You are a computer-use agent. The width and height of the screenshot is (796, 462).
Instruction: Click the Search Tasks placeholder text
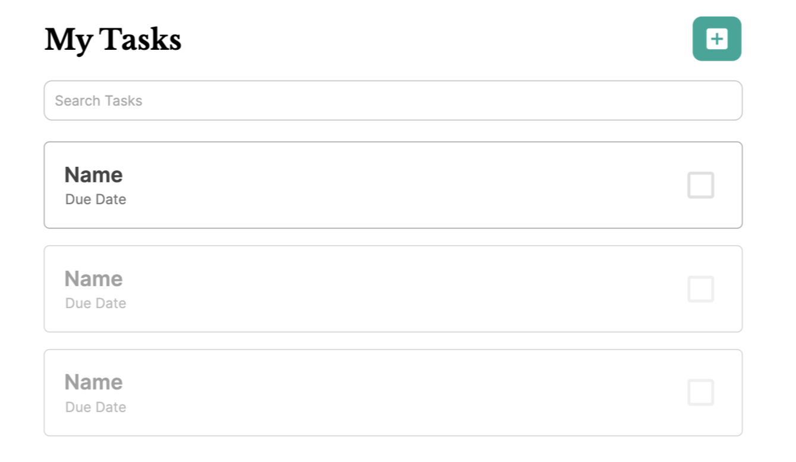(99, 101)
